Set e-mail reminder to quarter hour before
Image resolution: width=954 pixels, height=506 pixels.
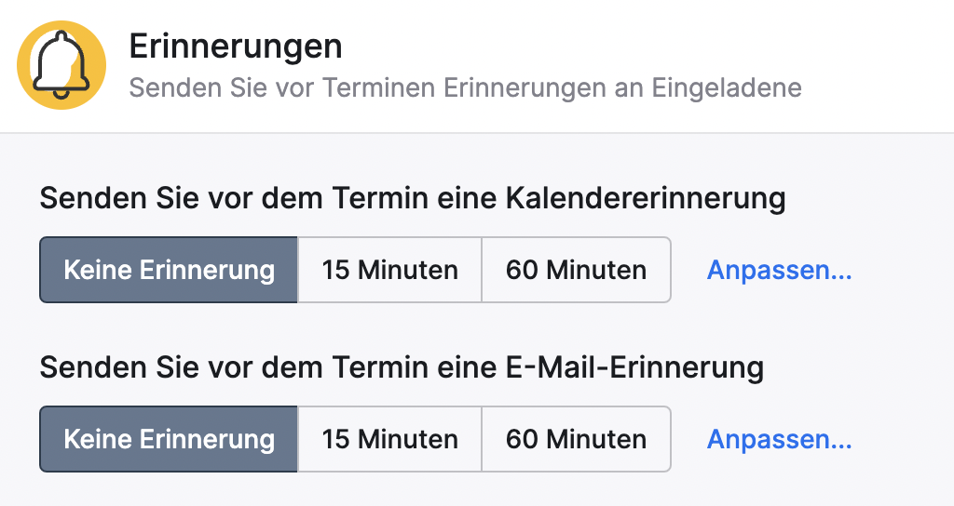pyautogui.click(x=389, y=439)
